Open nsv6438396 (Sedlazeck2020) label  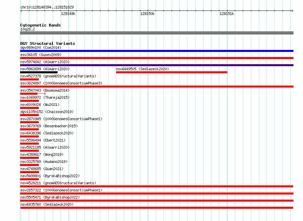47,133
